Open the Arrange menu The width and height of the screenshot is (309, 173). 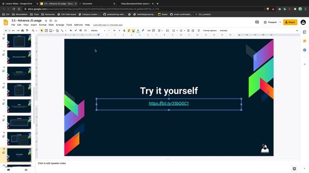(60, 25)
